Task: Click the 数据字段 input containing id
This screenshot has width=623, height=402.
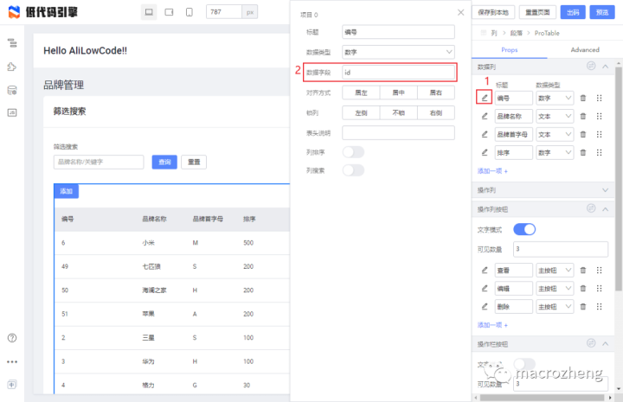Action: pos(398,73)
